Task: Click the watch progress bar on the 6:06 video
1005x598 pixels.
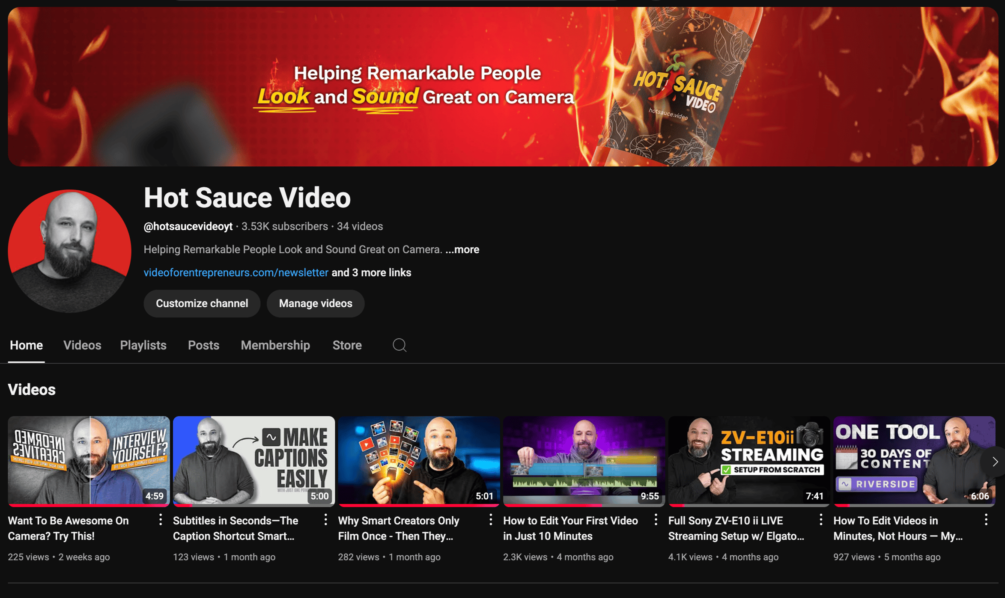Action: (914, 505)
